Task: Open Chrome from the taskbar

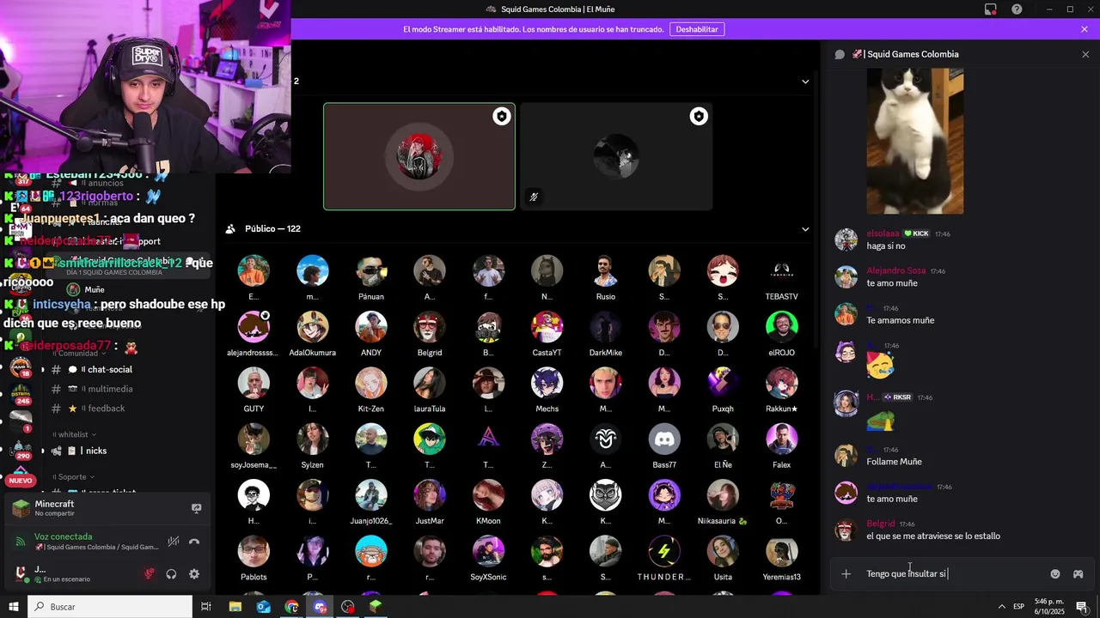Action: 292,607
